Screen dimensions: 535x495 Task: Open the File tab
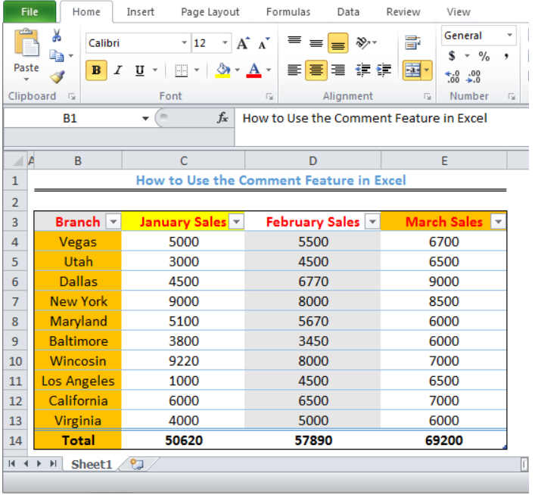click(x=30, y=12)
